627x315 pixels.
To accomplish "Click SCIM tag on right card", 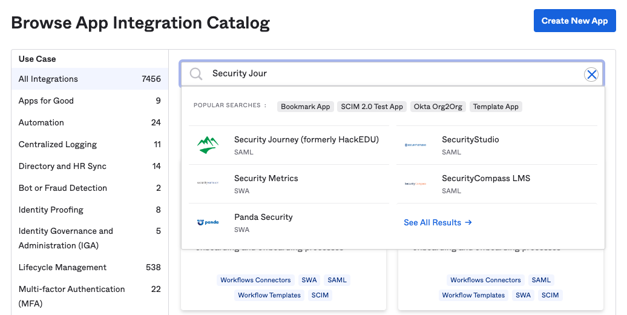I will pyautogui.click(x=550, y=296).
